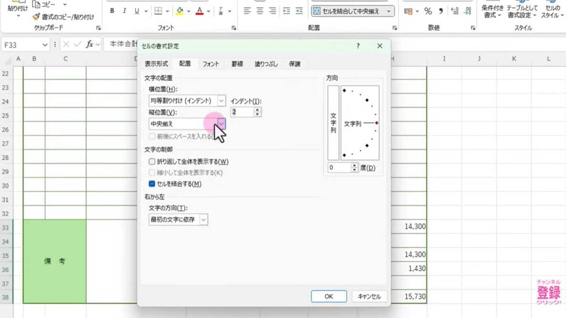This screenshot has height=318, width=566.
Task: Apply italic formatting from ribbon
Action: [x=125, y=11]
